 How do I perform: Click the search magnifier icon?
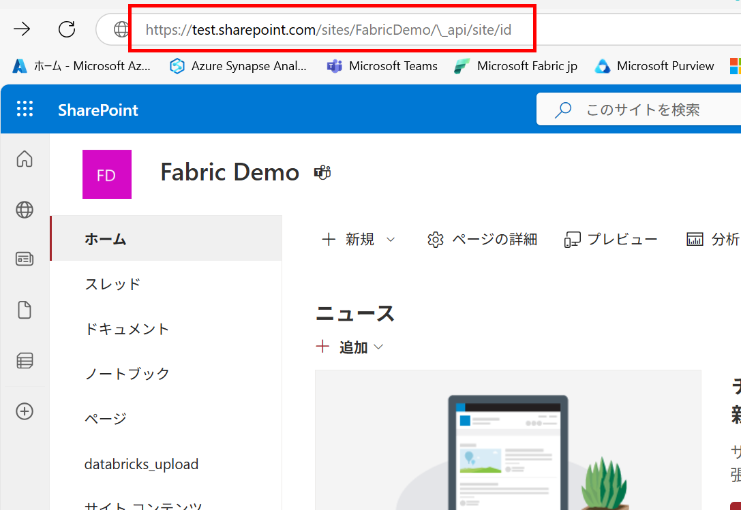pos(562,110)
